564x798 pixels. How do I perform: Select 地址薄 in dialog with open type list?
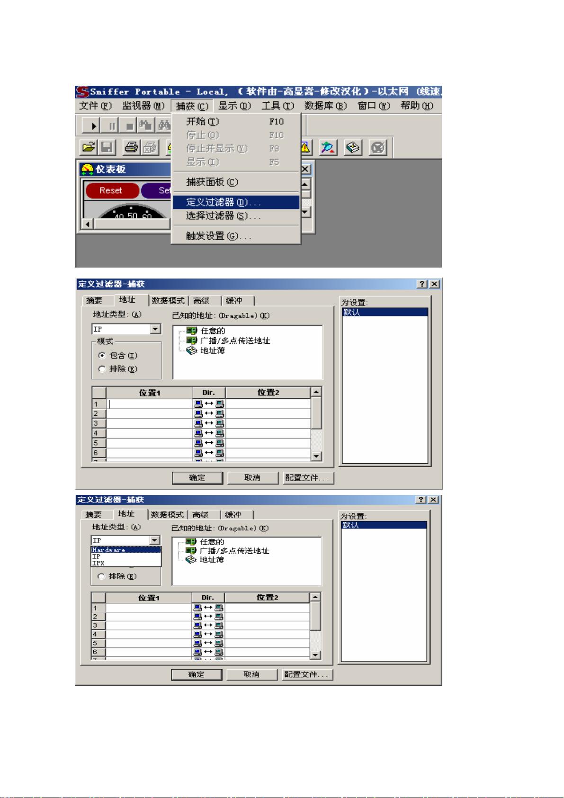(x=212, y=560)
